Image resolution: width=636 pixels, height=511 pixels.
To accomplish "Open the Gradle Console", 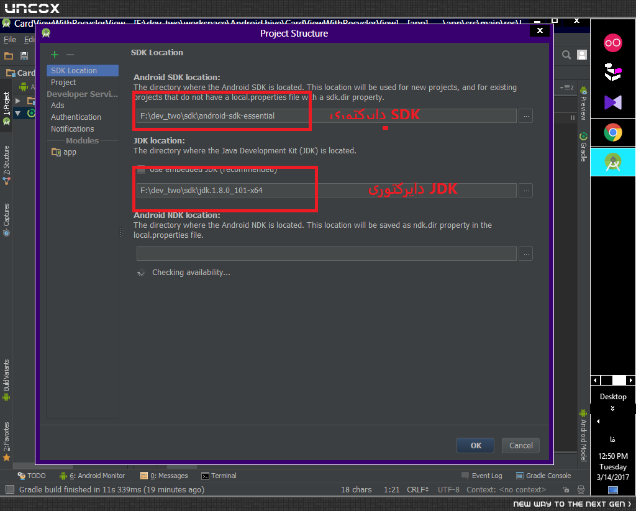I will point(543,476).
